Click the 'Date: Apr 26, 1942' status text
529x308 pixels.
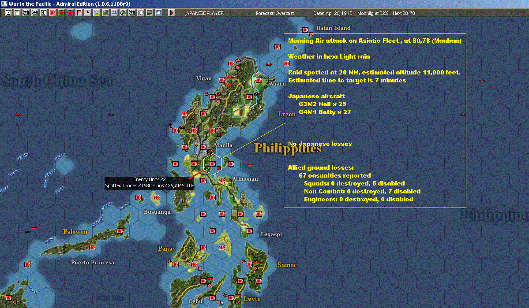[333, 13]
